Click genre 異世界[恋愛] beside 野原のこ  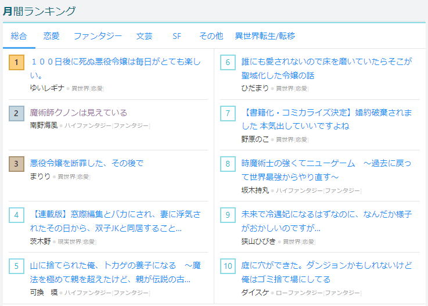292,140
